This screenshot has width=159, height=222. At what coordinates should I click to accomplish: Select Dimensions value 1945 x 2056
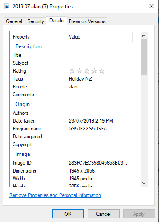[81, 171]
